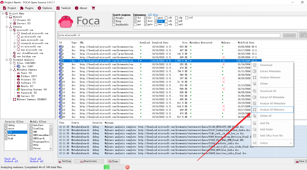Collapse the Project Name root node
This screenshot has width=307, height=170.
[3, 14]
